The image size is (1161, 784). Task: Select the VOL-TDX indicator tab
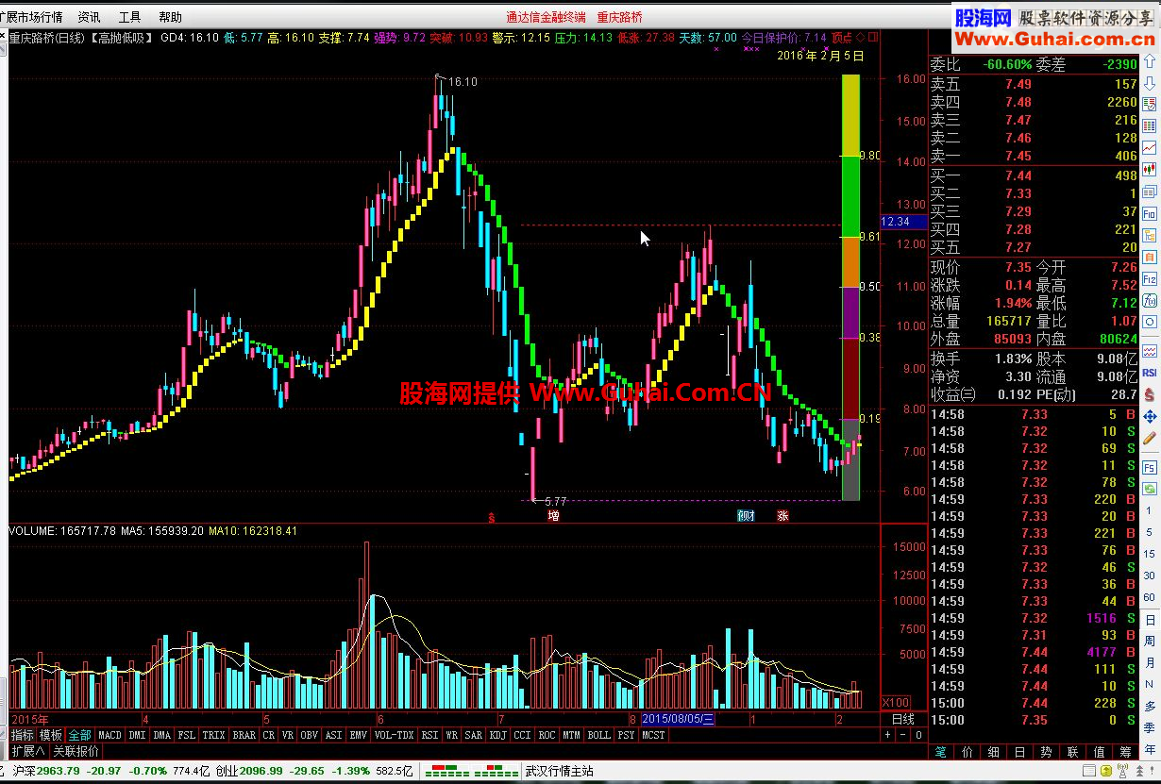[394, 735]
